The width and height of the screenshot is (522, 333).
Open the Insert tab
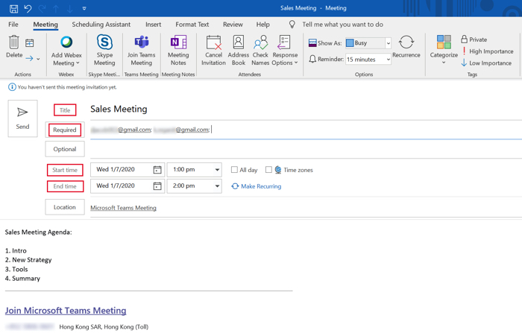pyautogui.click(x=153, y=25)
